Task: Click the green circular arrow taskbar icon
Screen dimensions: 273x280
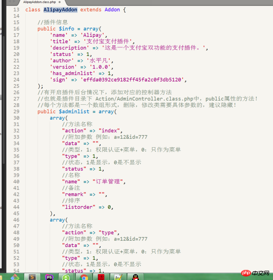Action: coord(66,277)
